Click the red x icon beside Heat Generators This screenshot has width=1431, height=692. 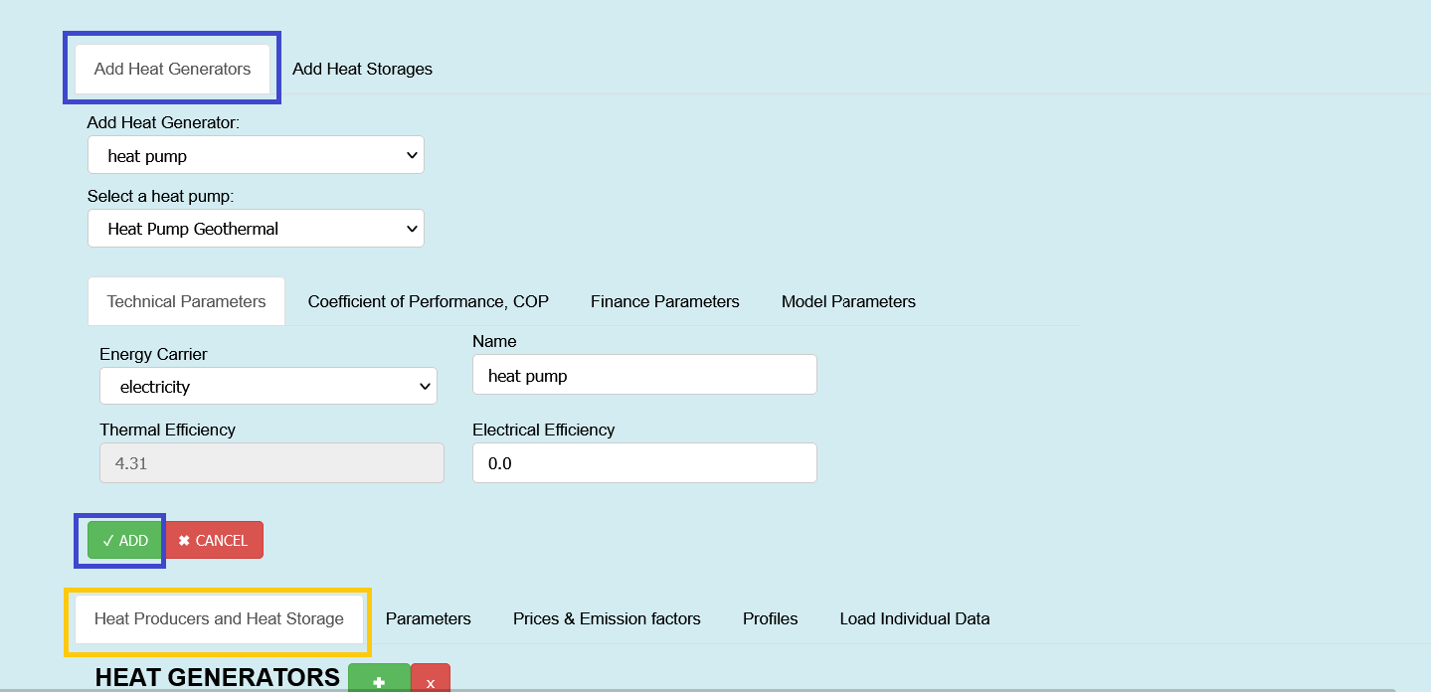point(431,678)
